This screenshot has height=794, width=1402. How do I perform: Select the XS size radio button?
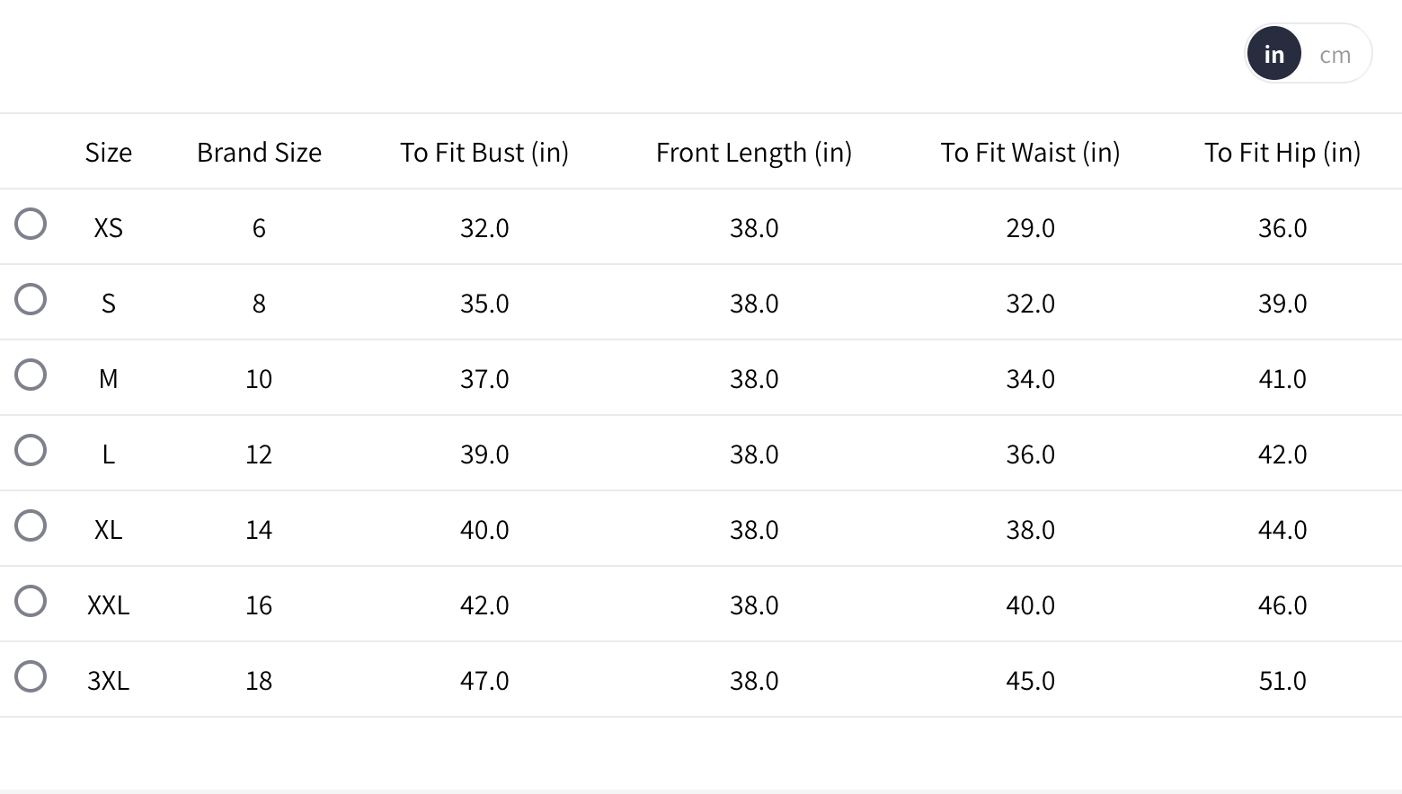(31, 224)
